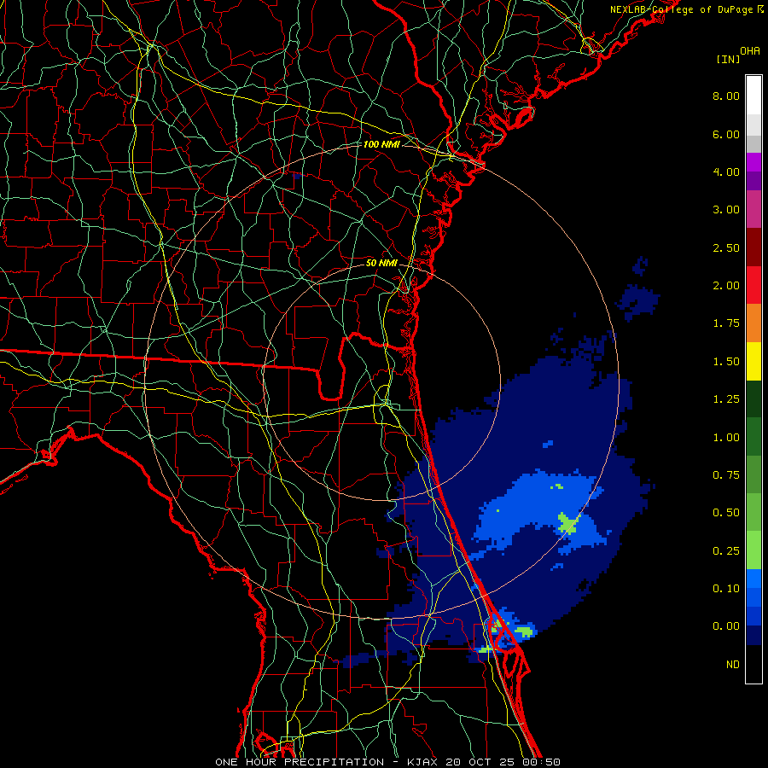
Task: Click the dark red legend color band
Action: pyautogui.click(x=753, y=247)
